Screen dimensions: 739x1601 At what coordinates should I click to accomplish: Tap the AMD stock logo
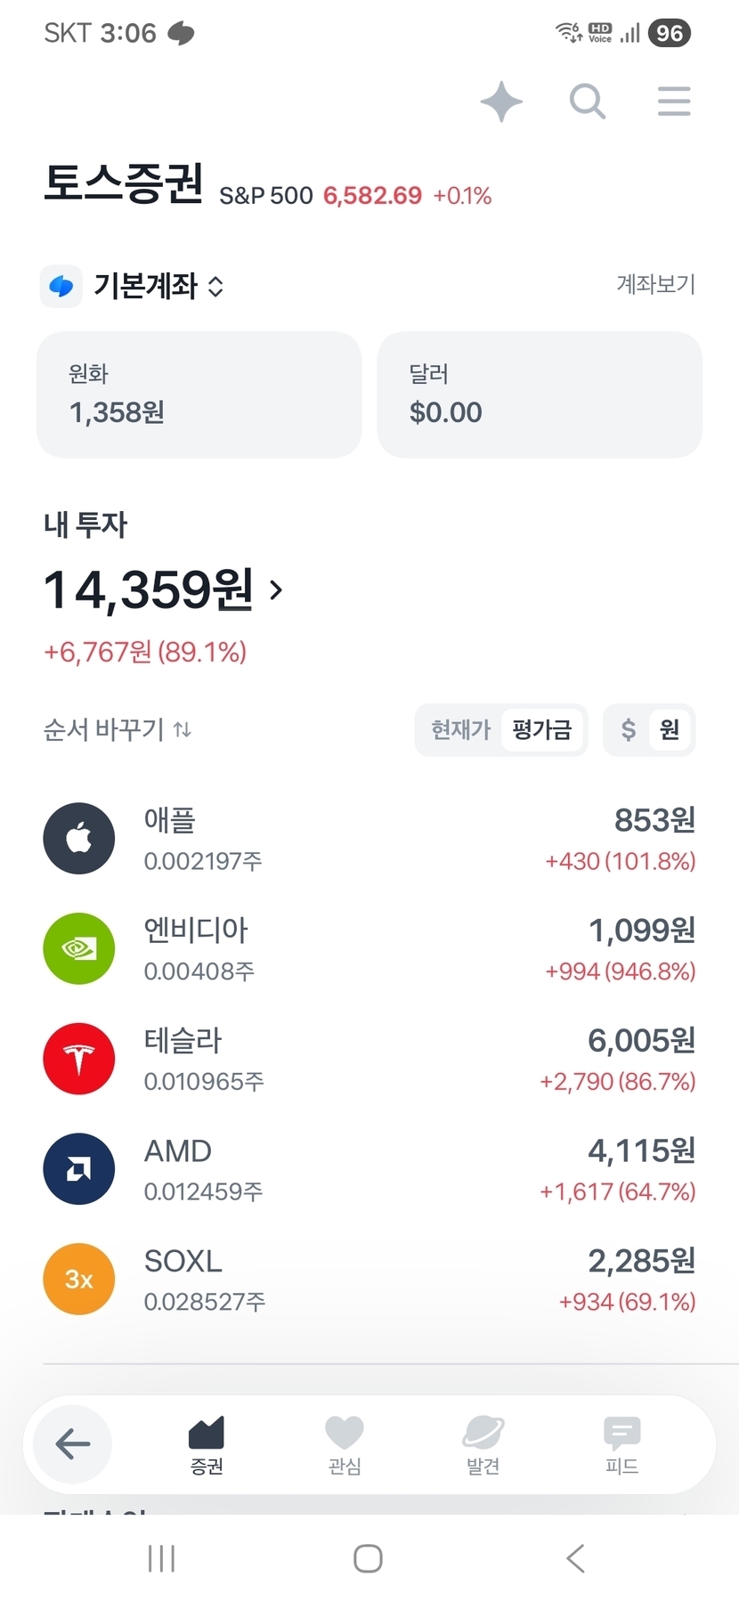[79, 1168]
